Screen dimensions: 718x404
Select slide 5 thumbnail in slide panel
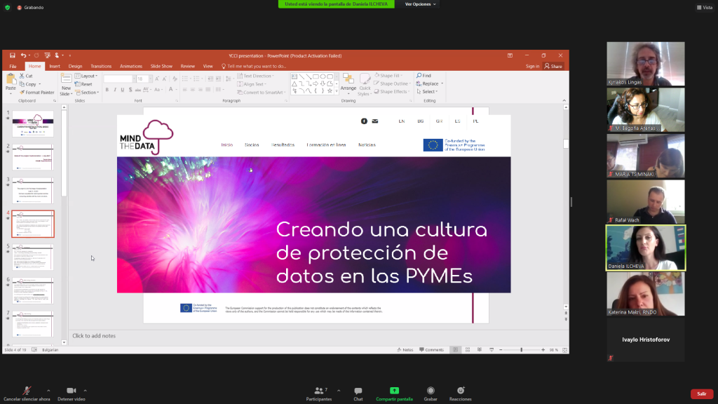click(32, 257)
